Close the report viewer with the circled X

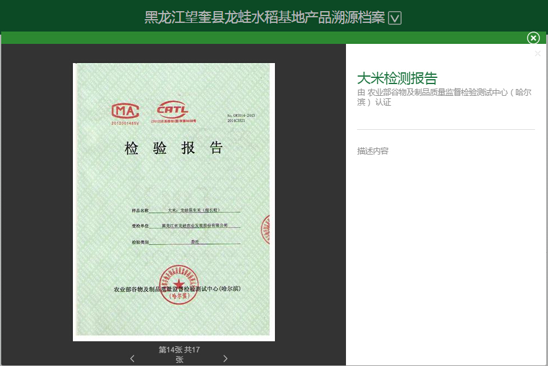pyautogui.click(x=533, y=38)
